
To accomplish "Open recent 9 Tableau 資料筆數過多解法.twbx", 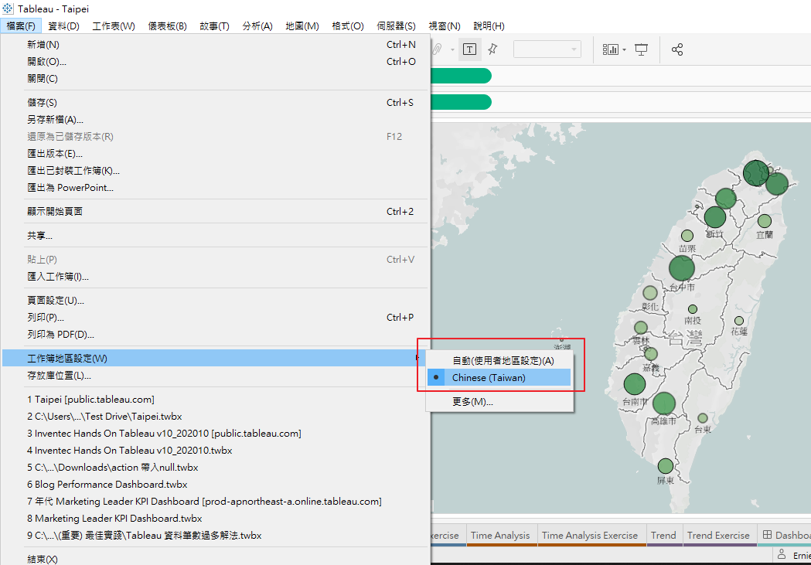I will coord(215,535).
